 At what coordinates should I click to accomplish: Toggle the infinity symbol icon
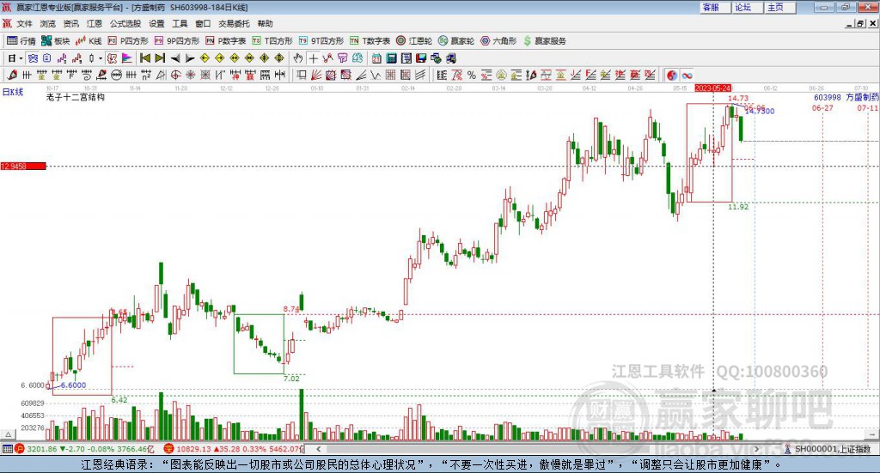[687, 75]
